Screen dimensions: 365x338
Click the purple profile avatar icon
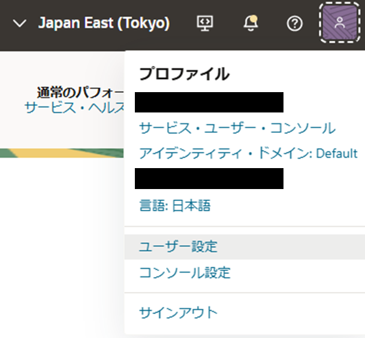(340, 23)
